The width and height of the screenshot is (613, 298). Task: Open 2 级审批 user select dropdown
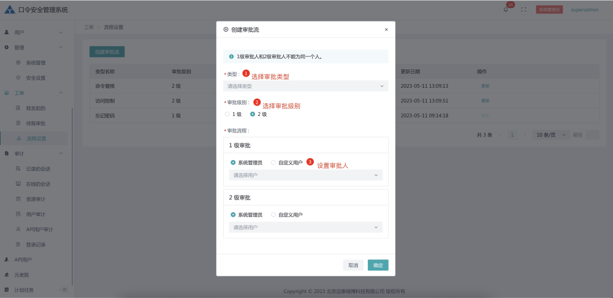pyautogui.click(x=305, y=227)
